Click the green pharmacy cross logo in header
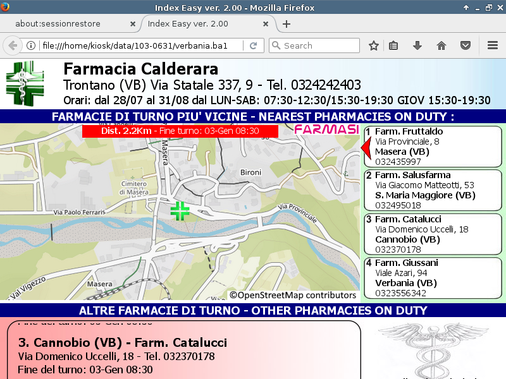Screen dimensions: 506x379 [27, 83]
